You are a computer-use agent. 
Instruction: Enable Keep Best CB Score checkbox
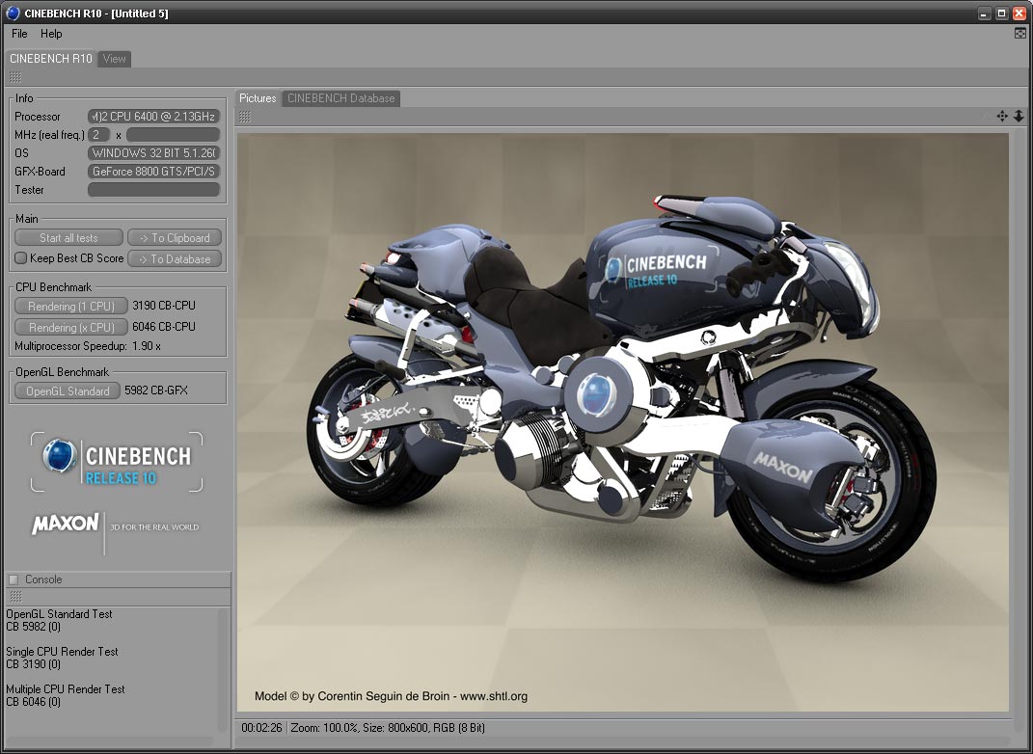(x=20, y=258)
